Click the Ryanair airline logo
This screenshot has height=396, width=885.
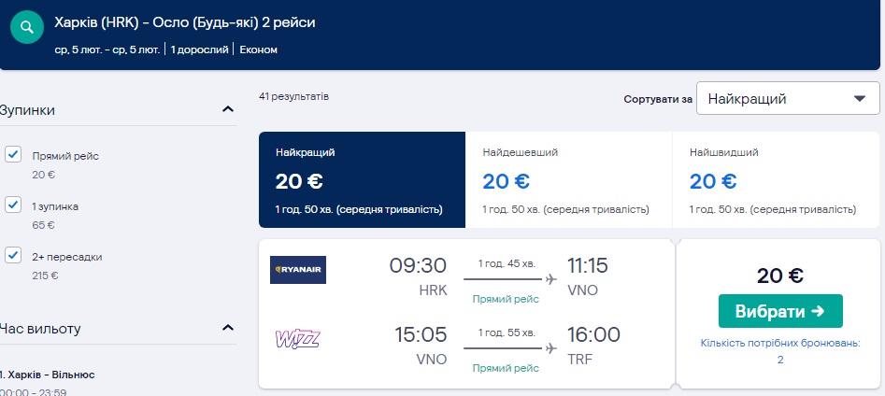click(x=298, y=270)
